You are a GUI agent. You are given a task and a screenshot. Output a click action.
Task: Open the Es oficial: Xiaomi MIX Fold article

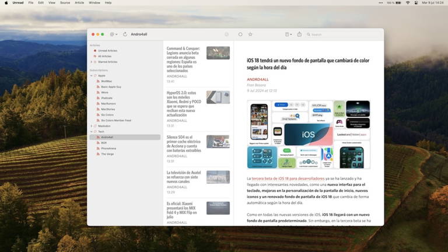(198, 212)
